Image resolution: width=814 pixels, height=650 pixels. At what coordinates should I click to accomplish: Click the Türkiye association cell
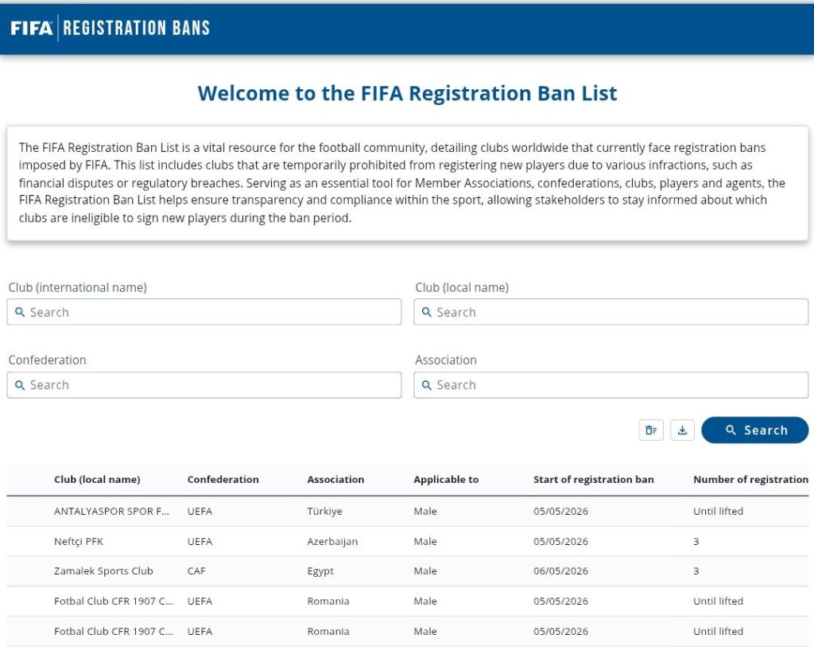pos(324,512)
